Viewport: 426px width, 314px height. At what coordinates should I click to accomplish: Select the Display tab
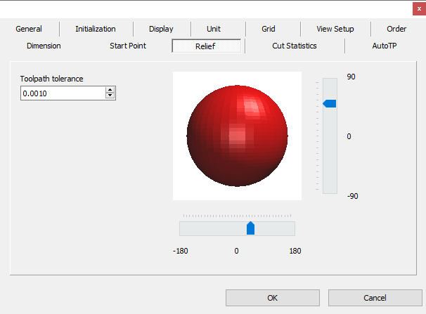pos(161,29)
